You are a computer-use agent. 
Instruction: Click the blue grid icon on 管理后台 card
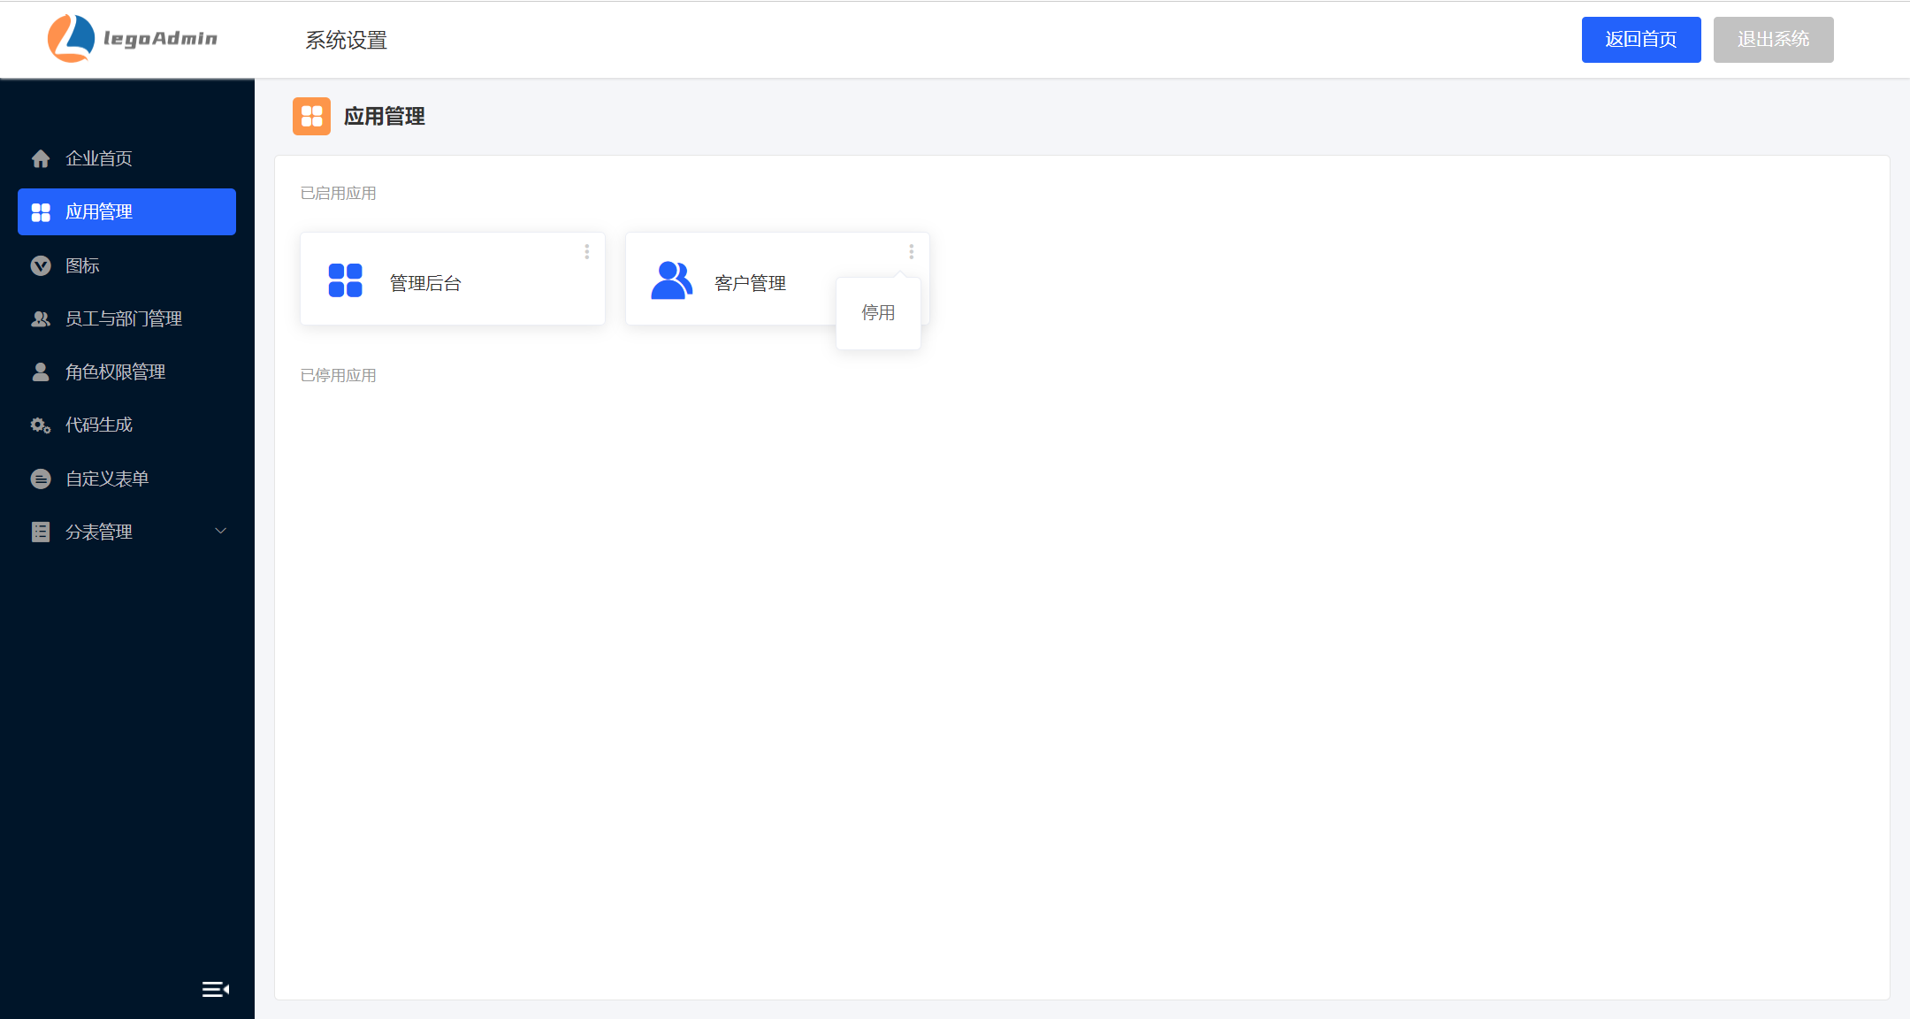345,280
